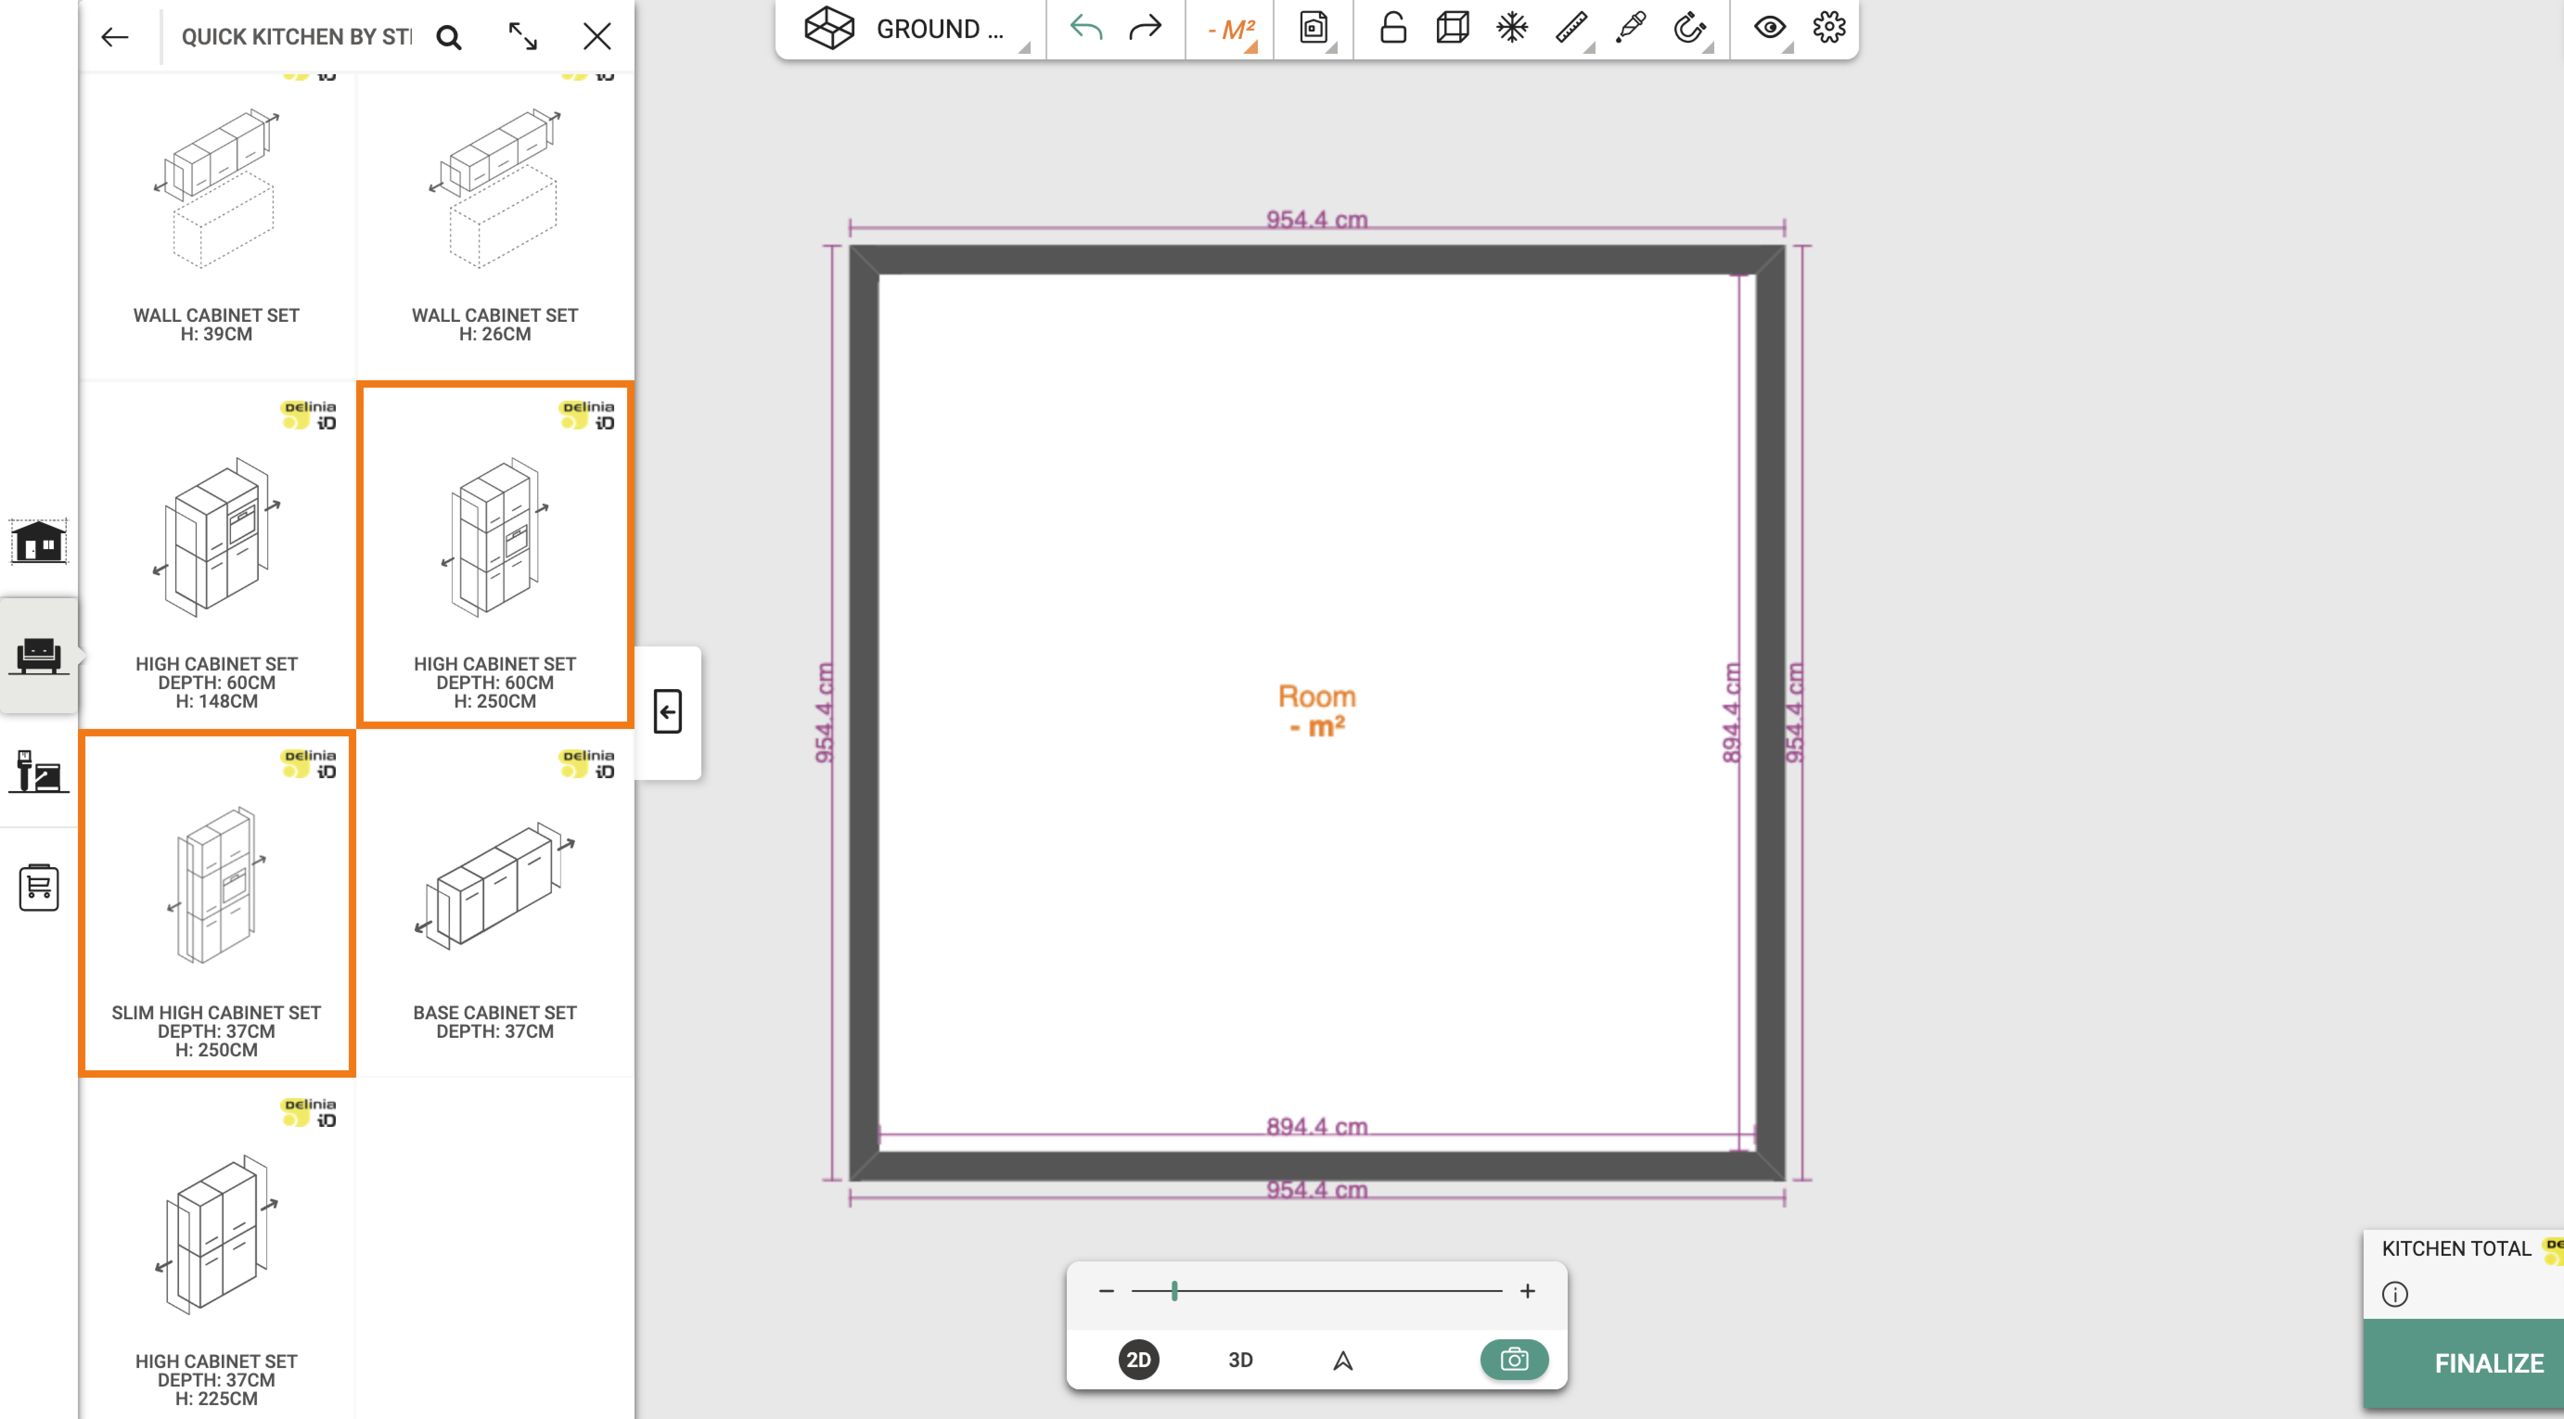The width and height of the screenshot is (2564, 1419).
Task: Open the save project dropdown
Action: [x=1314, y=28]
